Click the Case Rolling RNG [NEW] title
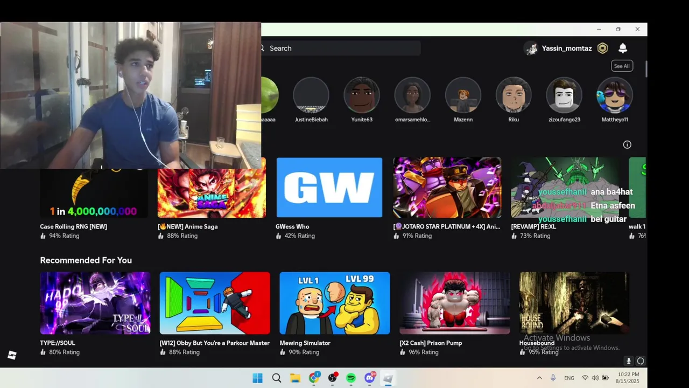The height and width of the screenshot is (388, 689). (73, 227)
